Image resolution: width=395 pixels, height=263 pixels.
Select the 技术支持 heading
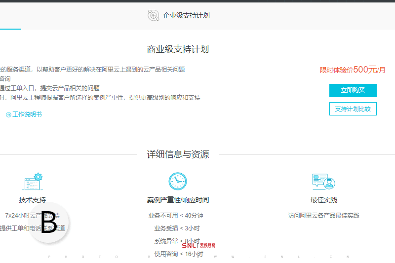pyautogui.click(x=33, y=200)
